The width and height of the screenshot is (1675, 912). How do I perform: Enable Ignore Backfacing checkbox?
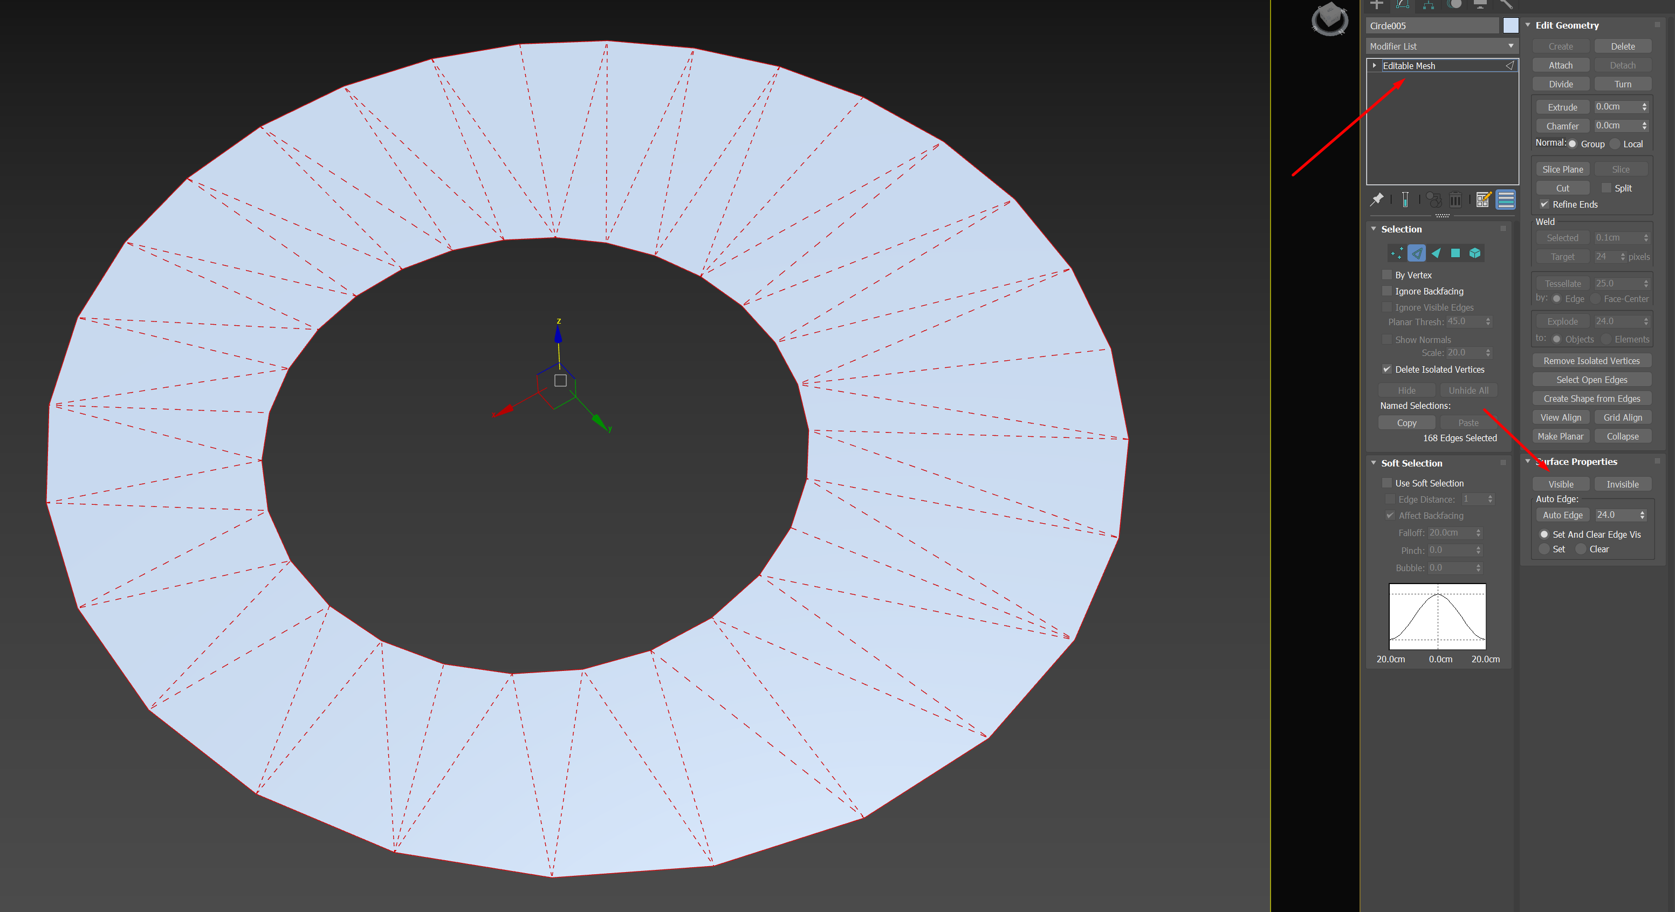tap(1387, 291)
